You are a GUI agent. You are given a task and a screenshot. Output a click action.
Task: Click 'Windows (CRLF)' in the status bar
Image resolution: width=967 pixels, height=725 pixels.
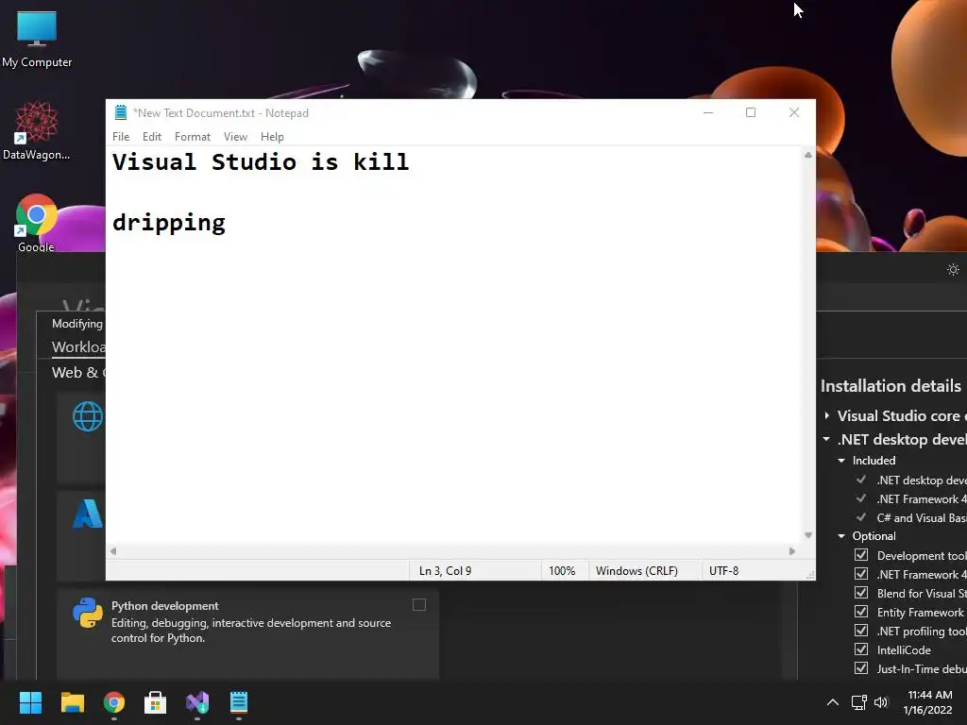click(636, 571)
